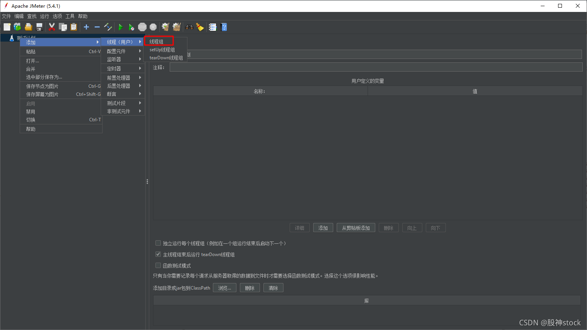This screenshot has width=587, height=330.
Task: Click the Copy icon in toolbar
Action: (63, 27)
